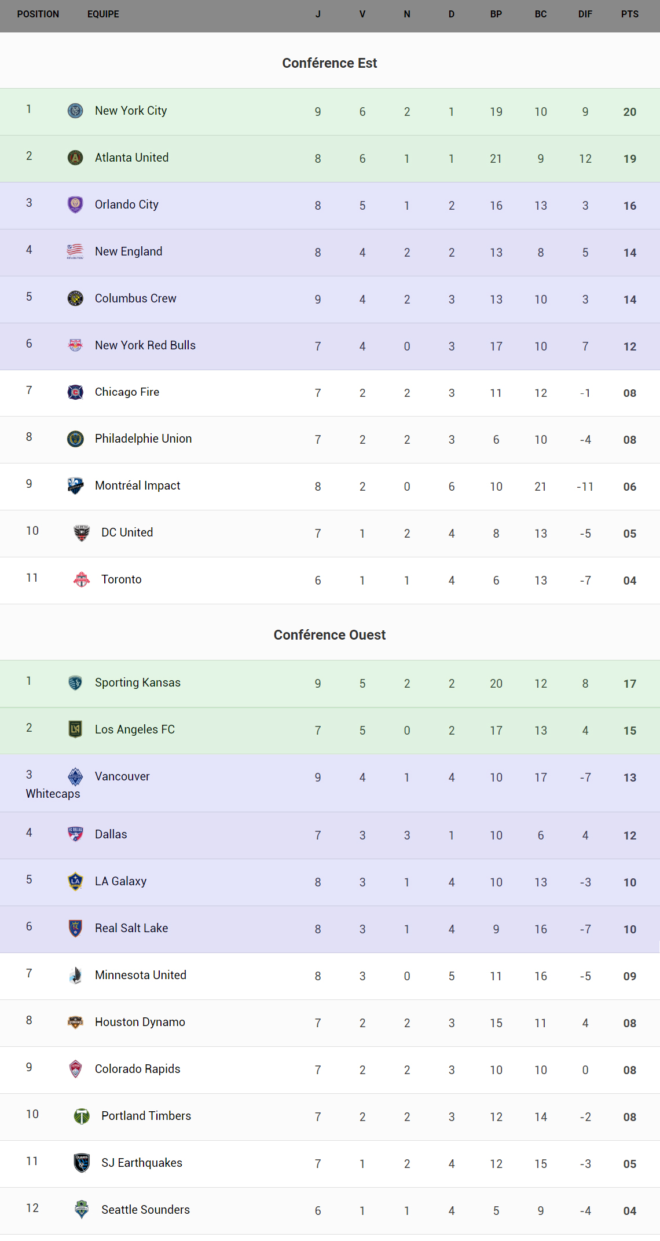Click the Conférence Est section heading
The height and width of the screenshot is (1241, 660).
coord(329,63)
